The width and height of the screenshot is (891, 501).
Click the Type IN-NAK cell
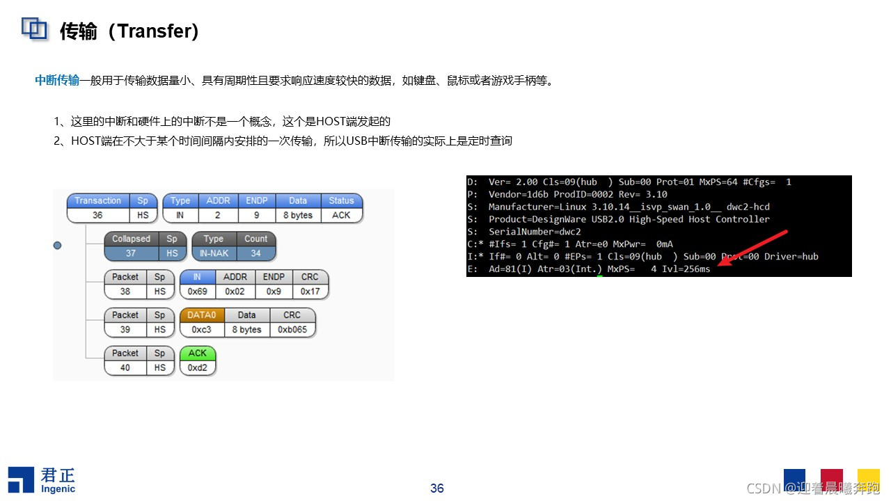214,246
